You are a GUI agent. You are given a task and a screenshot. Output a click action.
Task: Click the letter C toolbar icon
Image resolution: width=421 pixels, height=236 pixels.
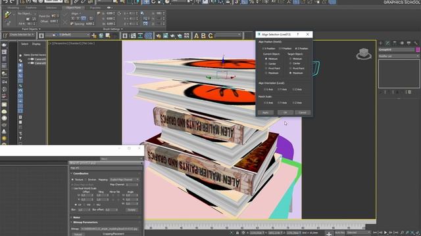210,35
